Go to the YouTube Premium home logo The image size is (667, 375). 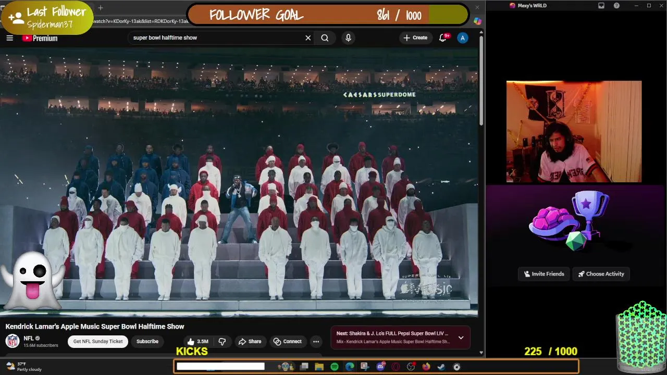click(x=40, y=38)
